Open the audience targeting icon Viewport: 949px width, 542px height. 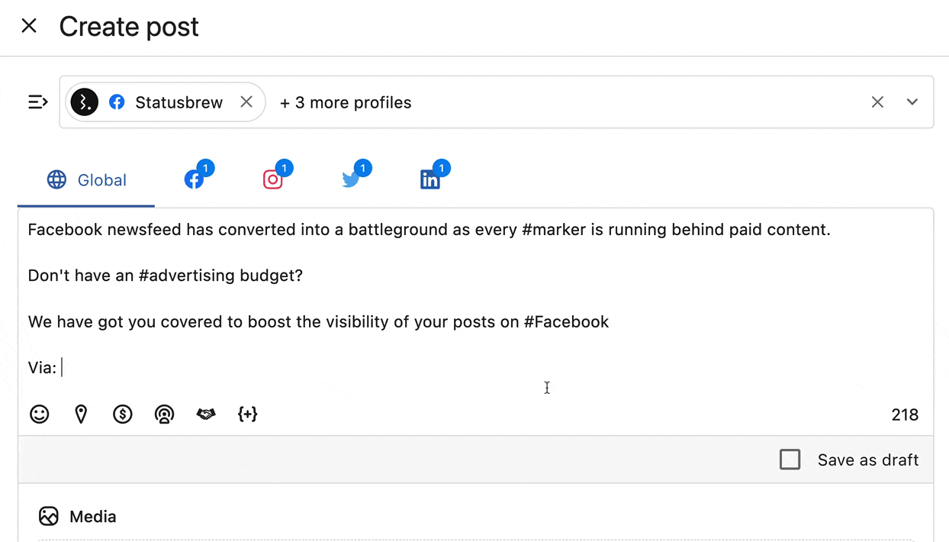(164, 414)
